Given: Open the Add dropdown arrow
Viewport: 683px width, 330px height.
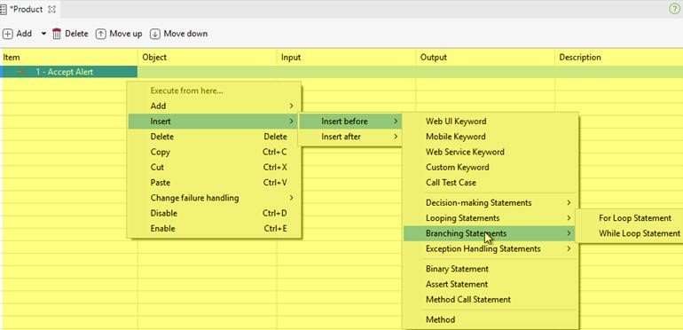Looking at the screenshot, I should click(x=43, y=34).
